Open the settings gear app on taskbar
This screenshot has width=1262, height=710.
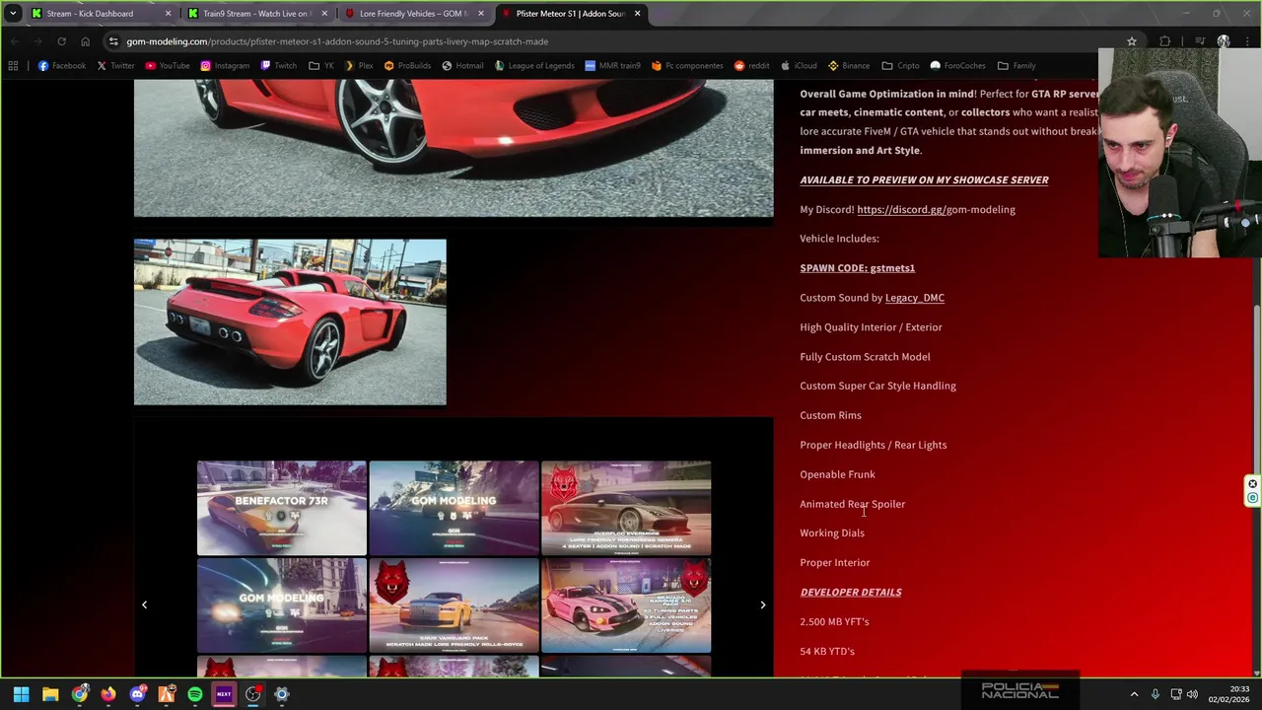[282, 694]
